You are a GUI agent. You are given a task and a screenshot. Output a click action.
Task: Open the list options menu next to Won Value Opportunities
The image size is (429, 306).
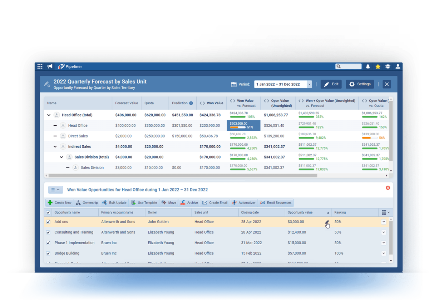(x=55, y=190)
